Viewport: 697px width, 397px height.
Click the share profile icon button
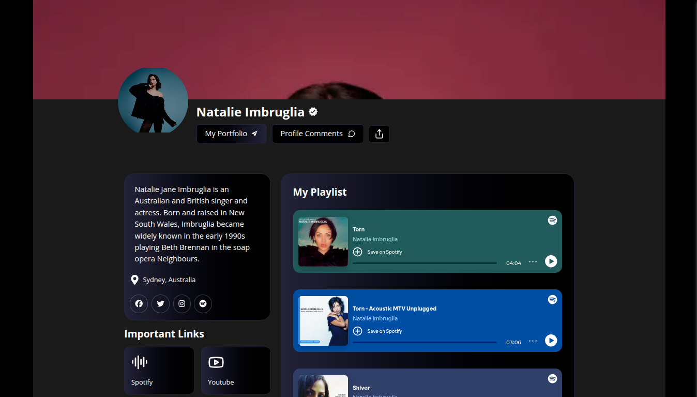379,134
